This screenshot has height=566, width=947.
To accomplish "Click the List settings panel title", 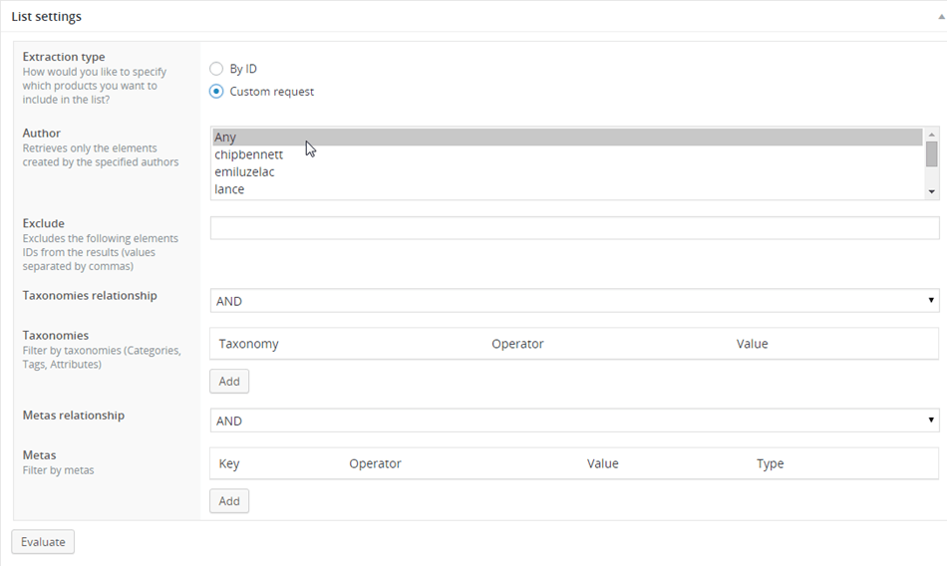I will point(47,16).
